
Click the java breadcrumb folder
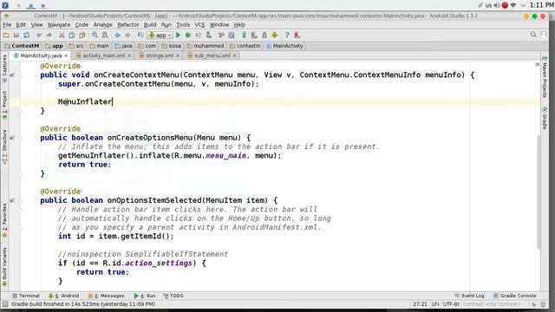pos(123,46)
